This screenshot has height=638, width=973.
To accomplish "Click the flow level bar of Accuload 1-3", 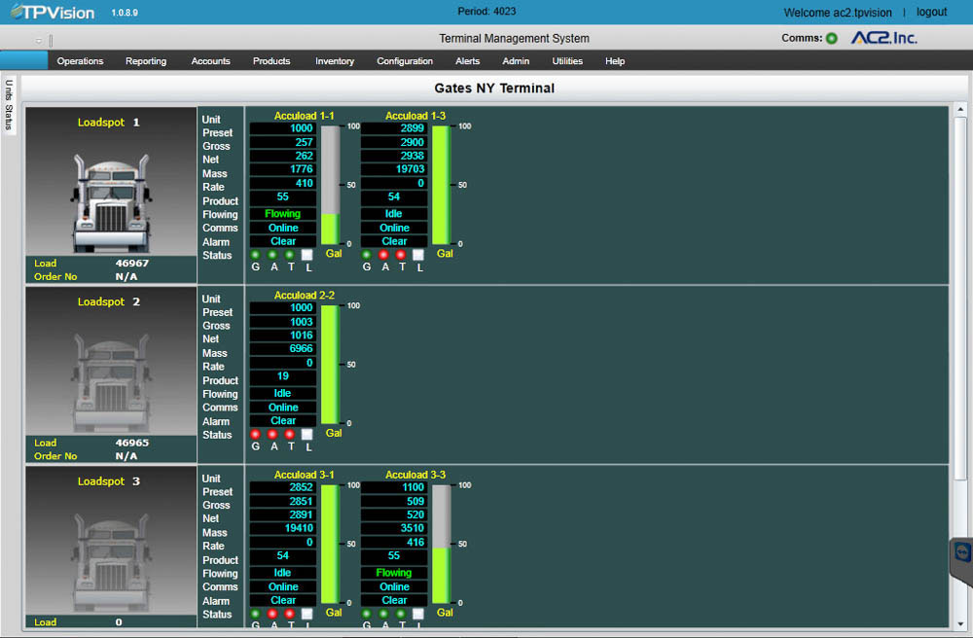I will [x=441, y=185].
